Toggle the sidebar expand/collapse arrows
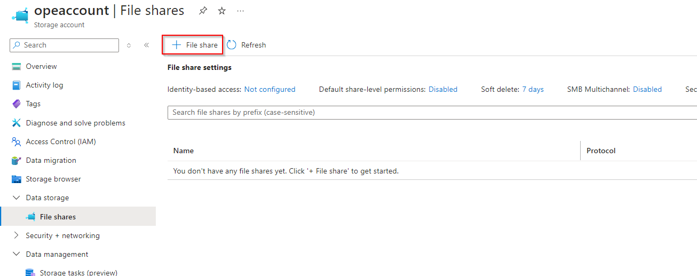 [x=129, y=45]
